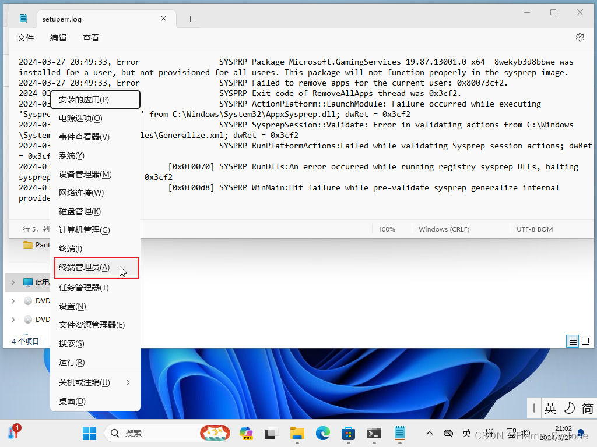
Task: Choose 电源选项(O) from context menu
Action: click(95, 118)
